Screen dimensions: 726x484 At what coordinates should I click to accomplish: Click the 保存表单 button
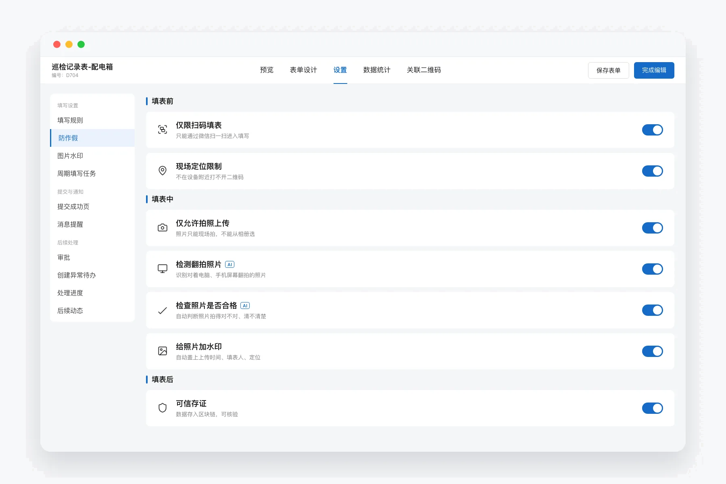(608, 70)
